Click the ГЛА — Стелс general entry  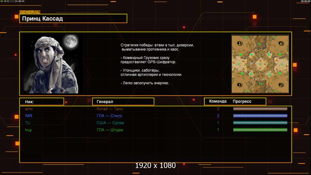109,116
